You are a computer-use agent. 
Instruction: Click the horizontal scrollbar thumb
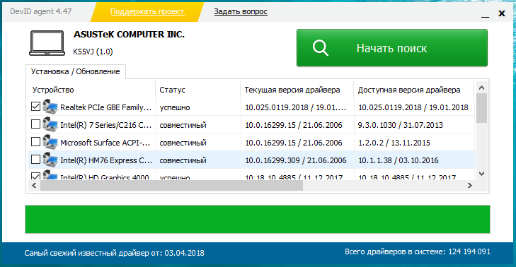pos(171,186)
